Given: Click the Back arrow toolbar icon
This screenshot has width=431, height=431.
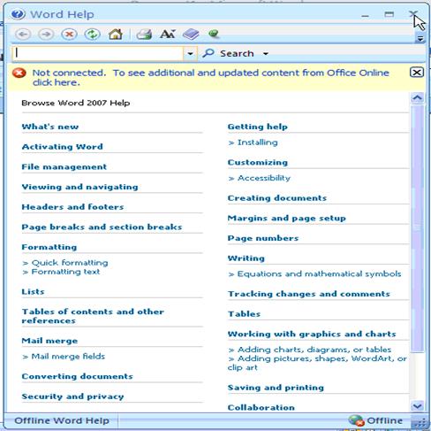Looking at the screenshot, I should (x=23, y=35).
